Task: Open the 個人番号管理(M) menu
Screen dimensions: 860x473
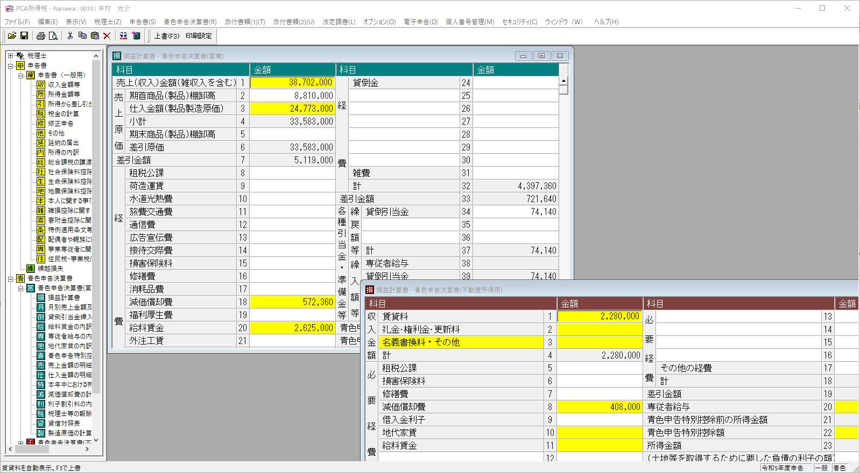Action: (470, 21)
